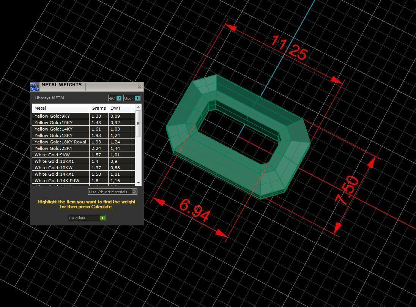Select the White Gold:10KW row

click(84, 168)
